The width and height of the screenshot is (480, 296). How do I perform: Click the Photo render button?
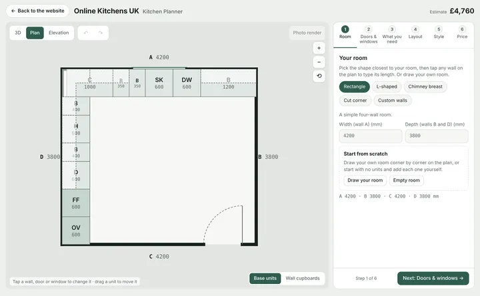(307, 33)
